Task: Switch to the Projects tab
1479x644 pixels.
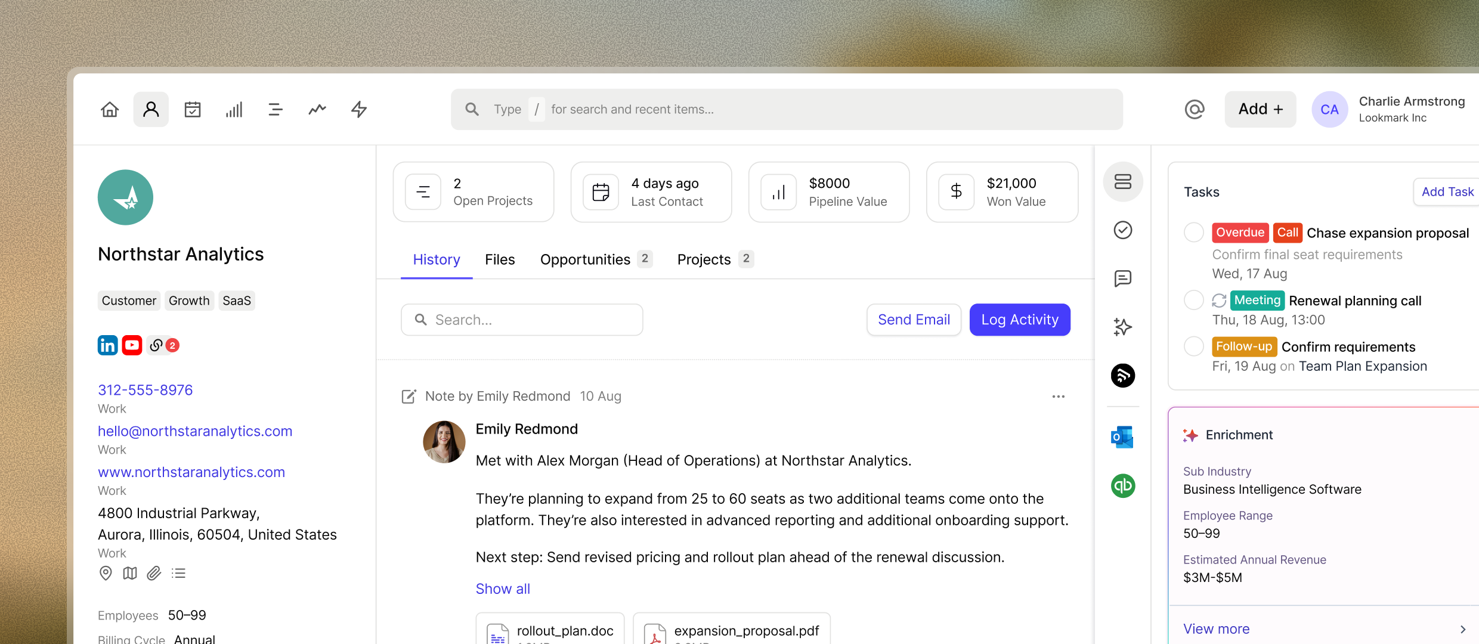Action: [716, 259]
